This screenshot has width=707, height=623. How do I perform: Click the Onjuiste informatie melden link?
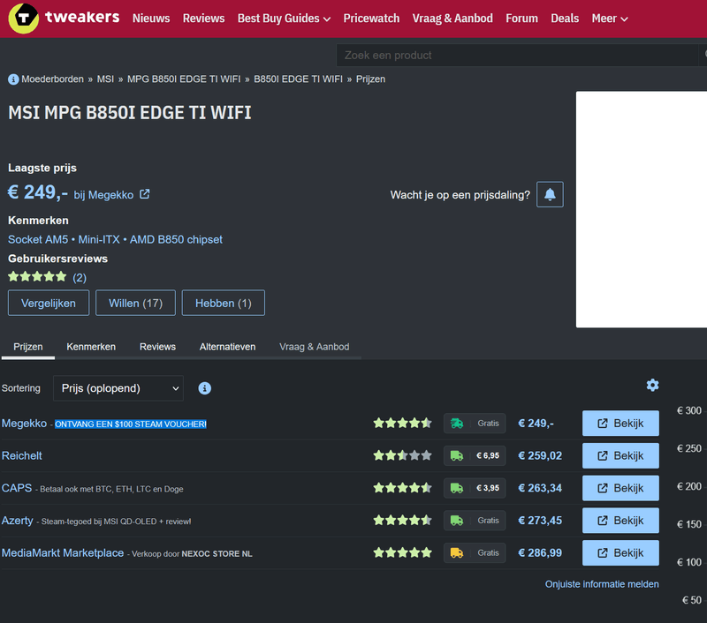[x=602, y=584]
